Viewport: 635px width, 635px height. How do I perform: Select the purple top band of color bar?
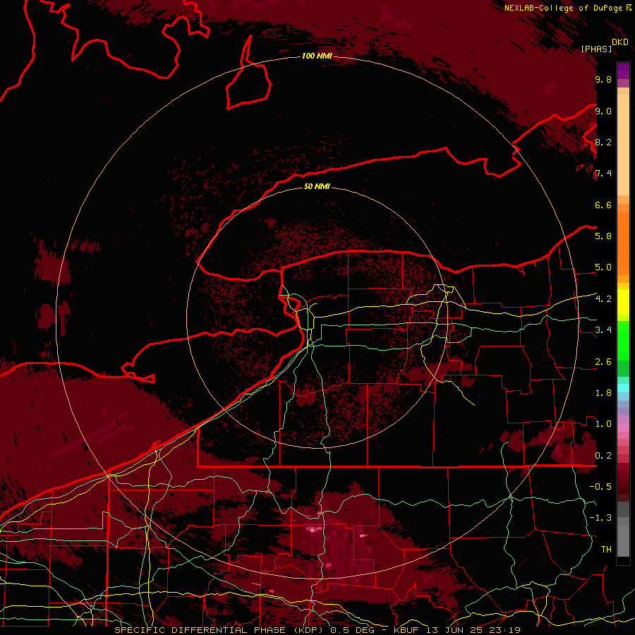[x=623, y=71]
